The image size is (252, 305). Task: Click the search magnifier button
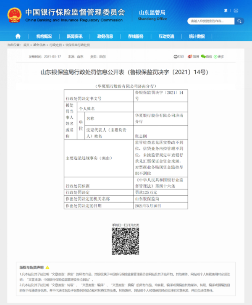pyautogui.click(x=239, y=21)
